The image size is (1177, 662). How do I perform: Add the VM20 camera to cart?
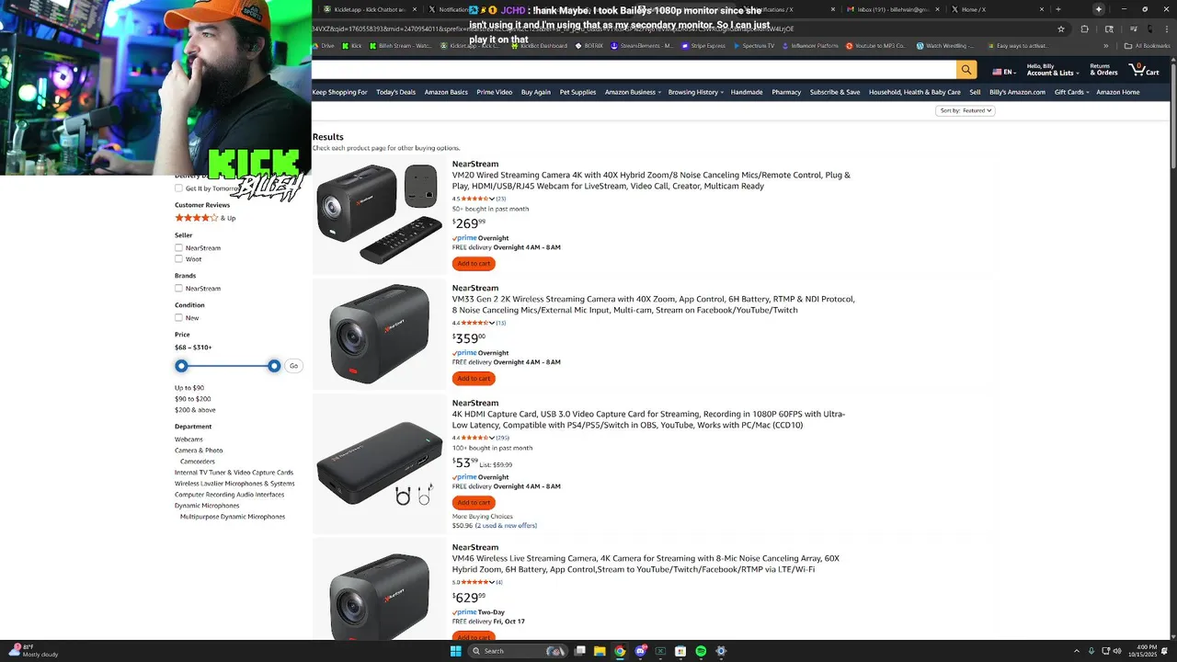pos(474,264)
